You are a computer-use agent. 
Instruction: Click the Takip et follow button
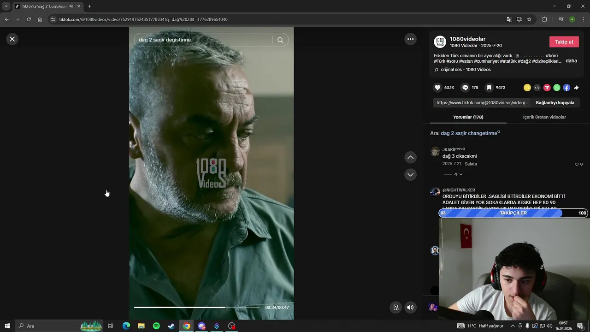point(564,42)
